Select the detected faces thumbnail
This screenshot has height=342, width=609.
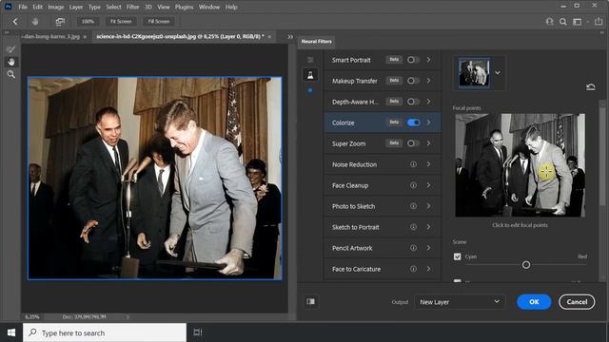click(474, 72)
